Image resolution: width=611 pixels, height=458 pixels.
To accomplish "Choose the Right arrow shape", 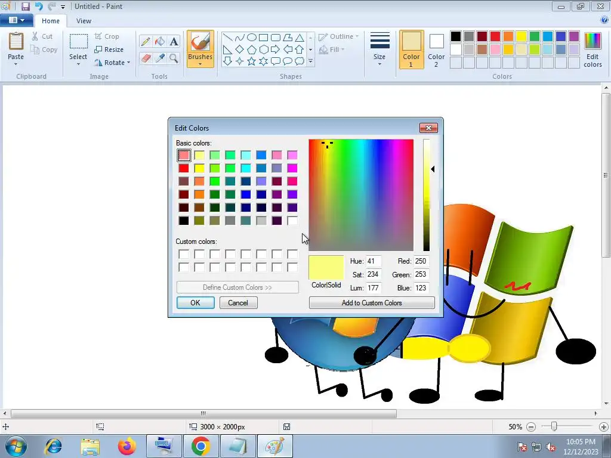I will [x=275, y=49].
